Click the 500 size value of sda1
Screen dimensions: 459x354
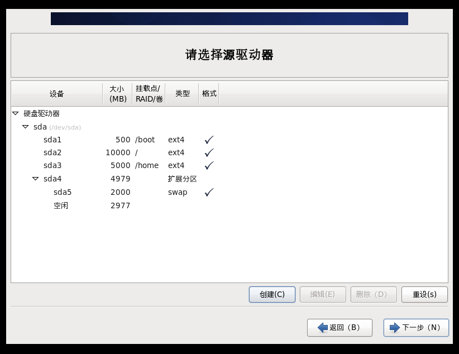(x=123, y=140)
